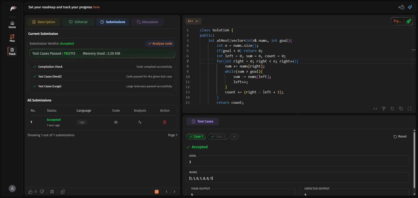
Task: Open the C++ language dropdown
Action: 193,21
